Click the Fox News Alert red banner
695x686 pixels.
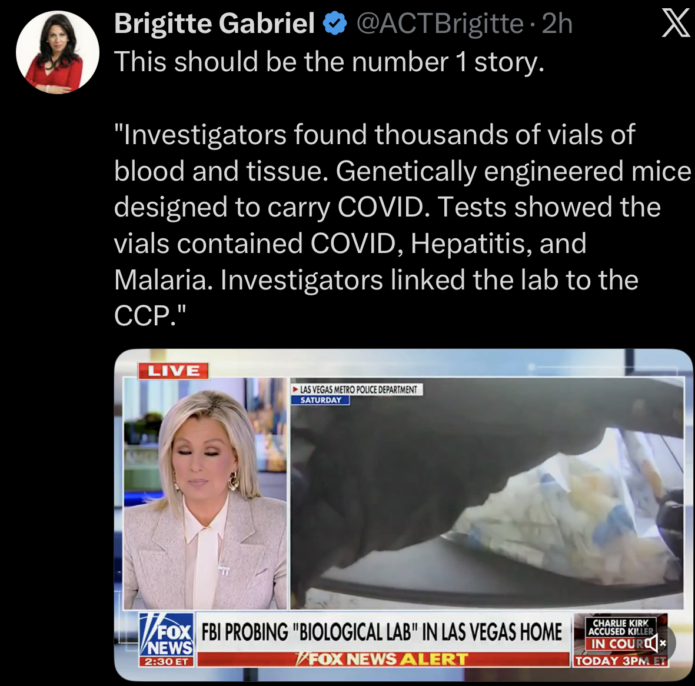tap(383, 659)
